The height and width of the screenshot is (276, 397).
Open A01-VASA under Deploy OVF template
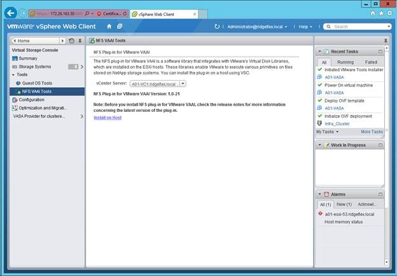pos(334,108)
